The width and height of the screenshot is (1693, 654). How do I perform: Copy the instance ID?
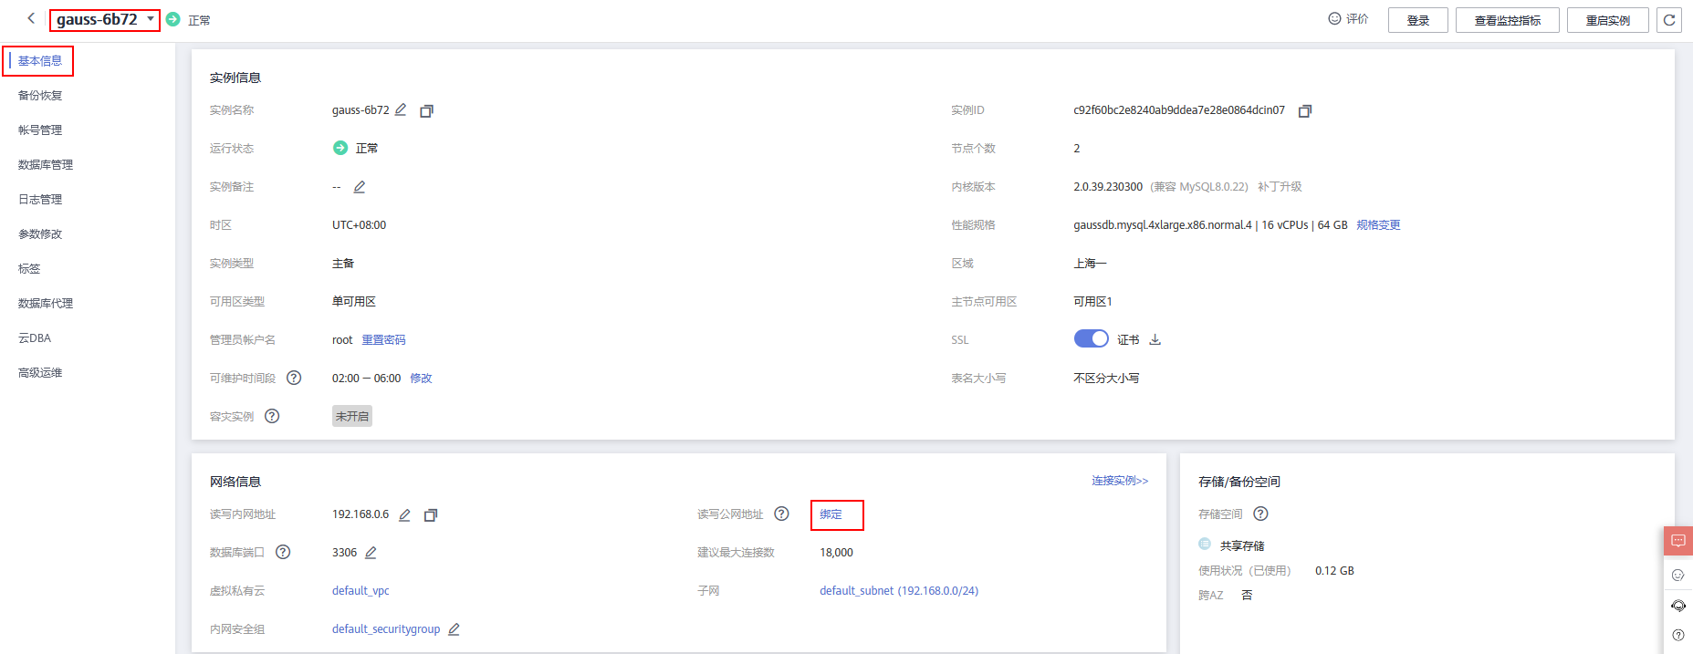coord(1305,111)
